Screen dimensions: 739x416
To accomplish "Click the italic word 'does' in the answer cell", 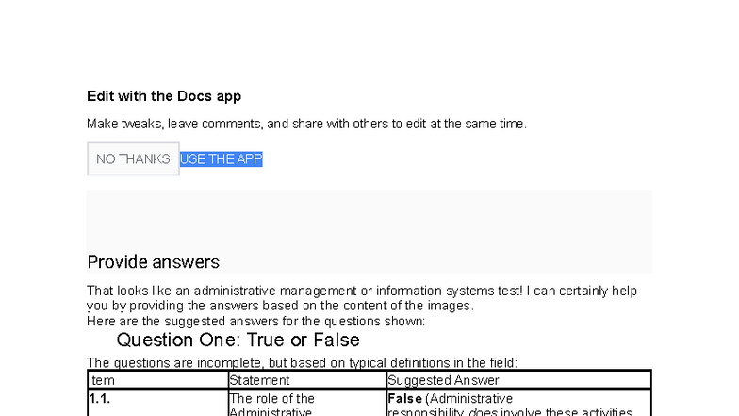I will click(x=483, y=413).
